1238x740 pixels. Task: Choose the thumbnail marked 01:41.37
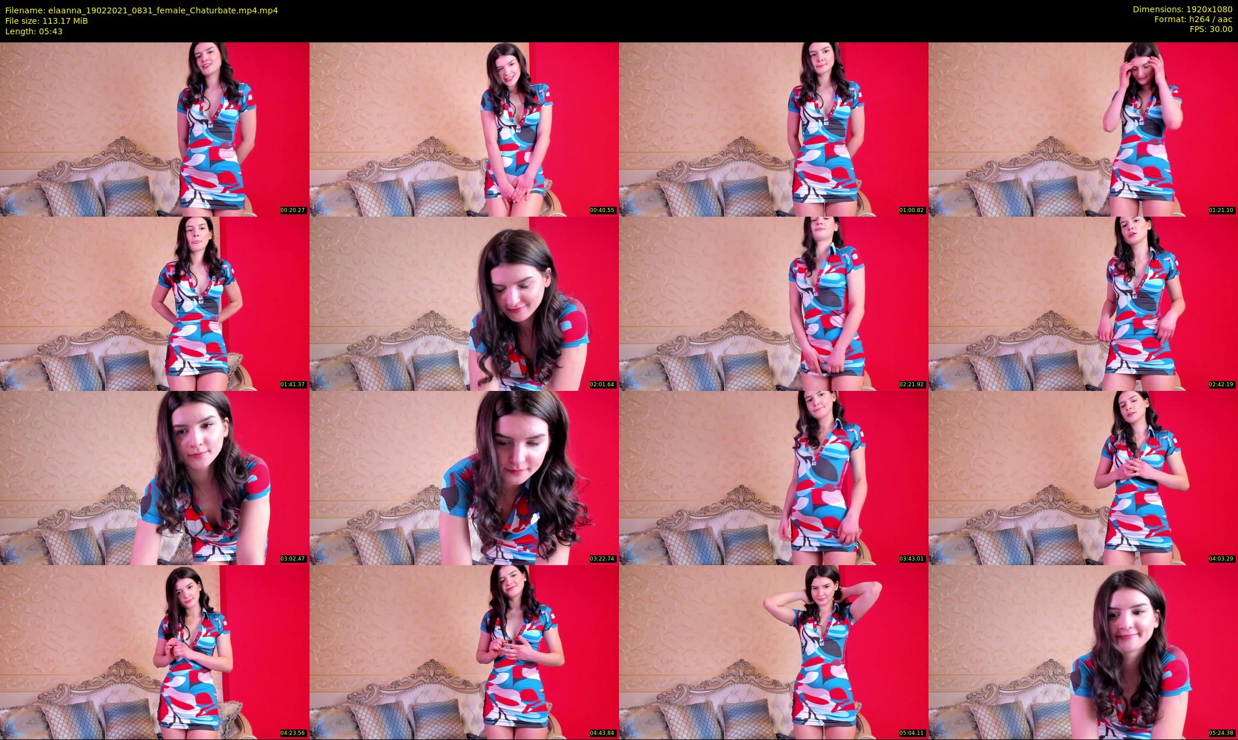click(154, 303)
